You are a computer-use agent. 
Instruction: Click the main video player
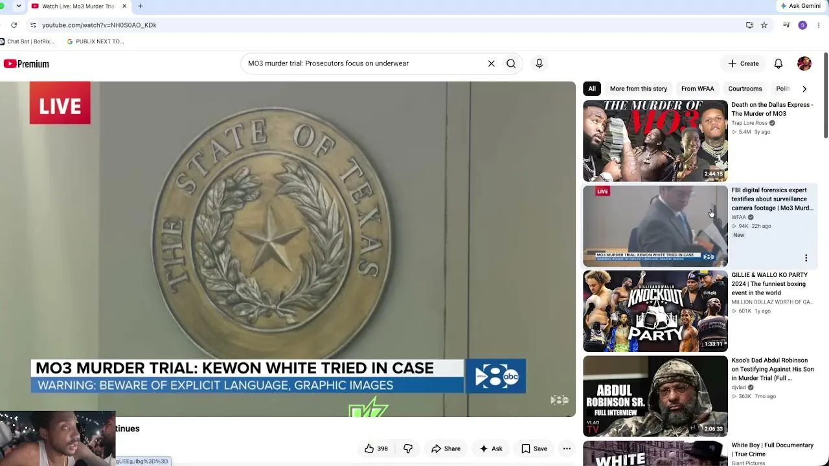coord(288,249)
